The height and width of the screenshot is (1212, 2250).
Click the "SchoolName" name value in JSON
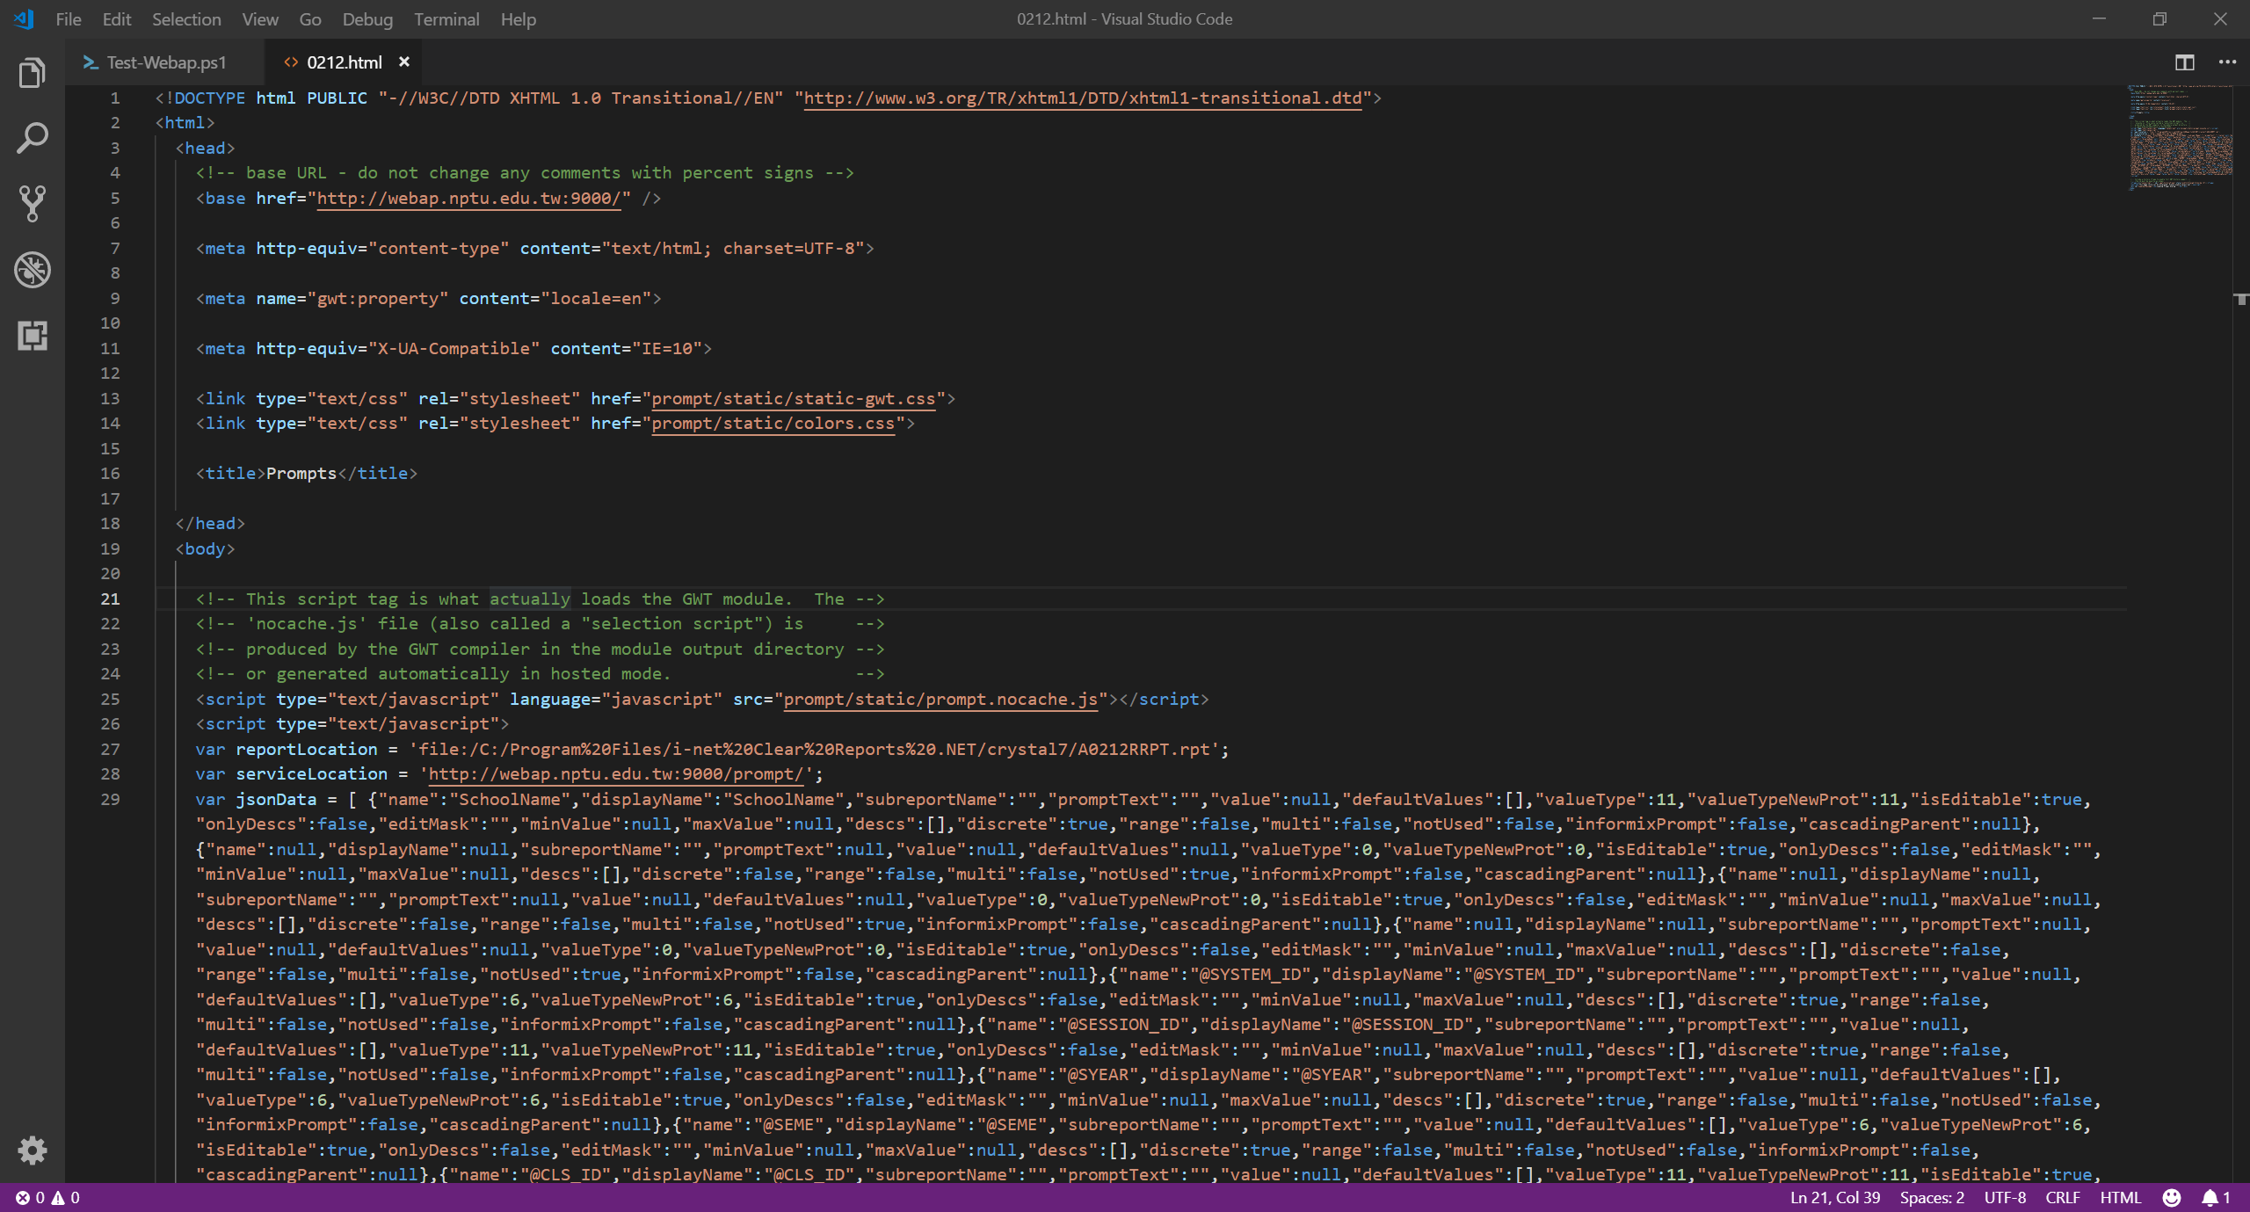[x=510, y=800]
